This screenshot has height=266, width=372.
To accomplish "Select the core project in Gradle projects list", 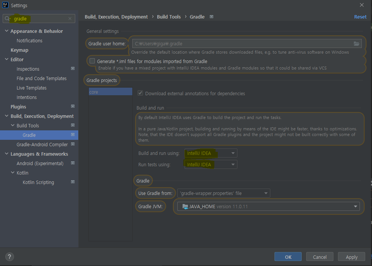I will pos(110,92).
